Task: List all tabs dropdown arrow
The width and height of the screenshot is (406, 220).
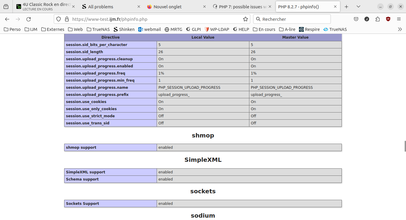Action: click(x=358, y=7)
